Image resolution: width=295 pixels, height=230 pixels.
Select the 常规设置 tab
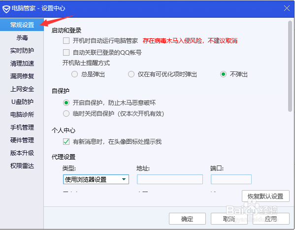(x=22, y=25)
